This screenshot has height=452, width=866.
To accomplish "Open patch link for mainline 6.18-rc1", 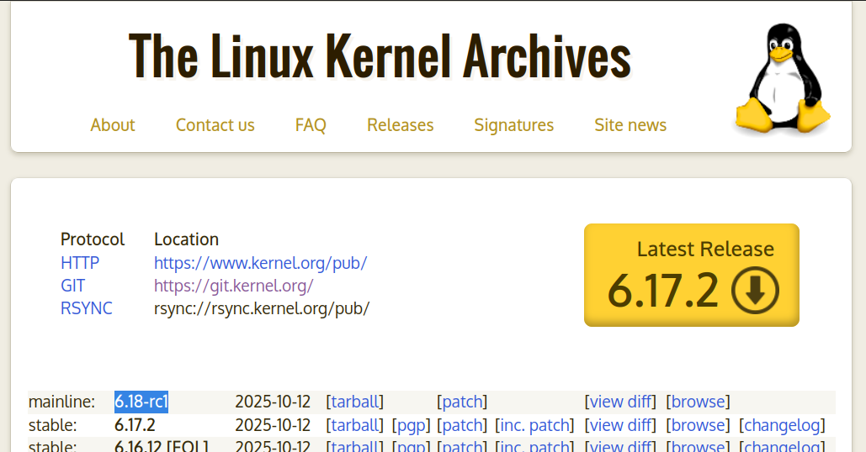I will (462, 402).
